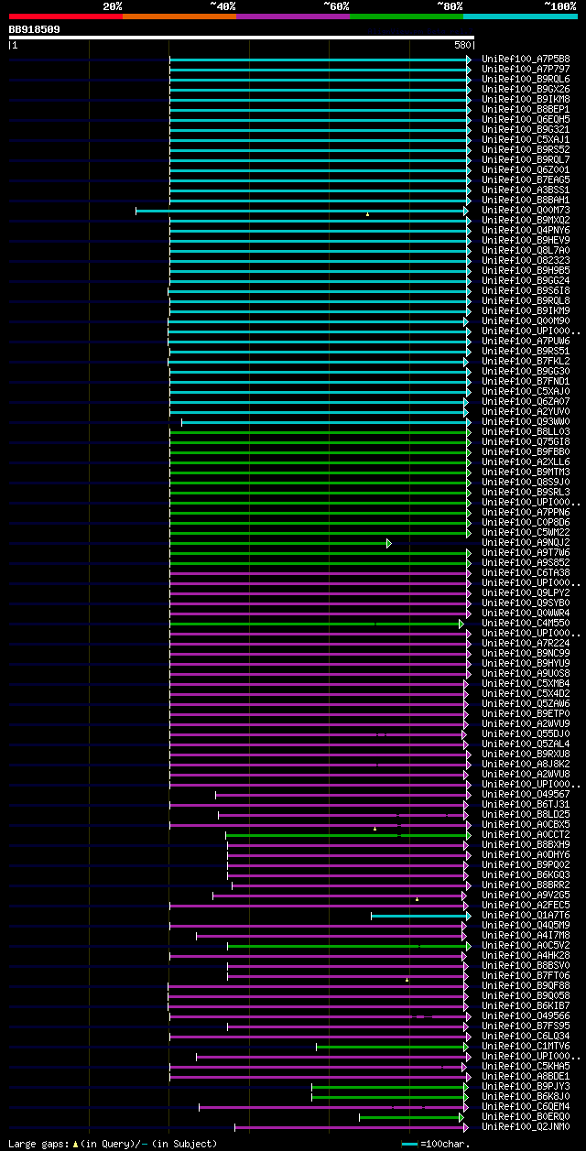586x1151 pixels.
Task: Select label UniRef100_A8J8K2
Action: coord(526,764)
